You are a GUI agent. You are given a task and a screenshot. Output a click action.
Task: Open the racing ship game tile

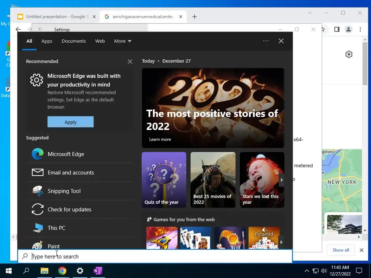162,238
